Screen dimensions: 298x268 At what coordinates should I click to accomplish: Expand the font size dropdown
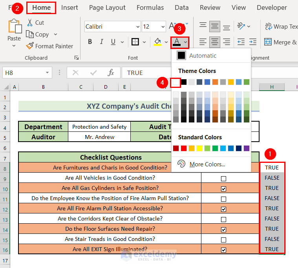(163, 27)
